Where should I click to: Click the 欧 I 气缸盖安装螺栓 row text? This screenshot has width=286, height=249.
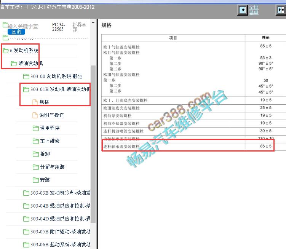(121, 47)
